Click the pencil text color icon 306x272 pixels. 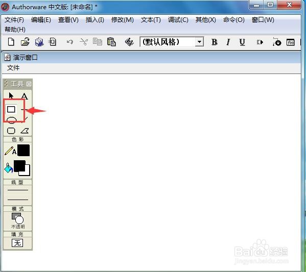click(x=11, y=151)
